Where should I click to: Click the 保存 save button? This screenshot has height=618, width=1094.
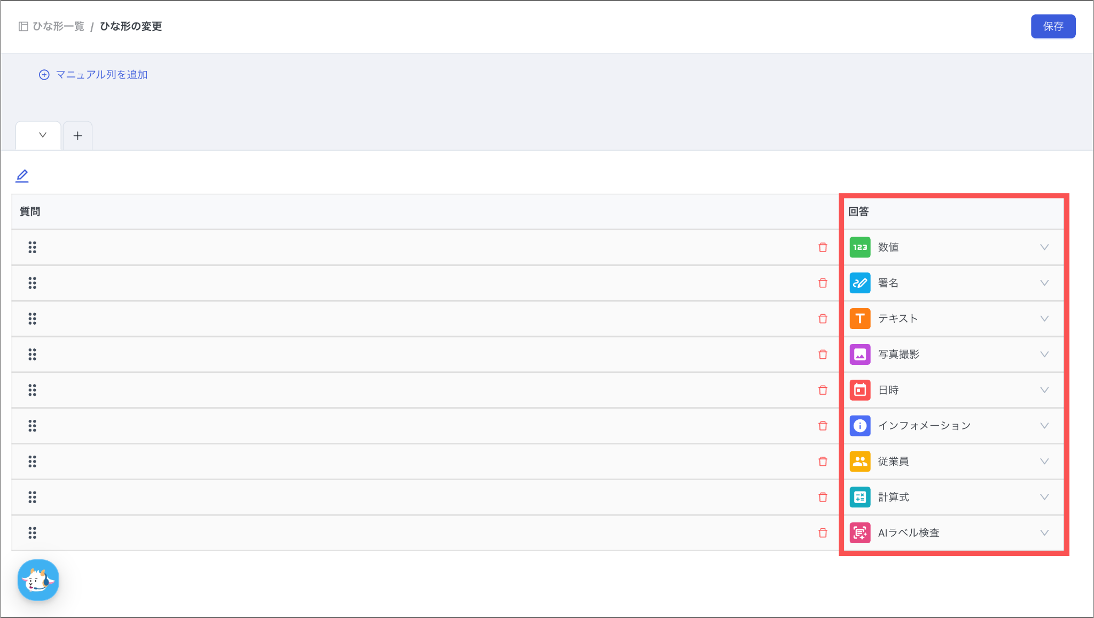click(x=1052, y=27)
